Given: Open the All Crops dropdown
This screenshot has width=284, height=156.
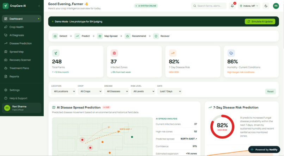Looking at the screenshot, I should coord(90,92).
